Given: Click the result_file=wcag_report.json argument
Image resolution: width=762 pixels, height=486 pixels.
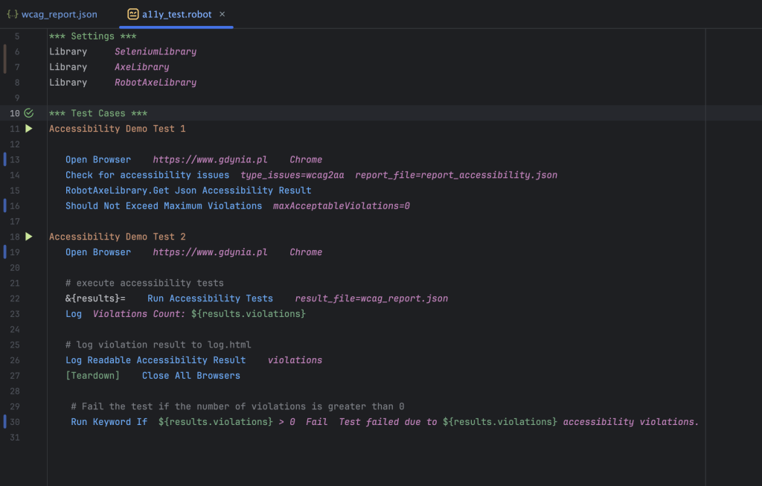Looking at the screenshot, I should click(x=371, y=298).
